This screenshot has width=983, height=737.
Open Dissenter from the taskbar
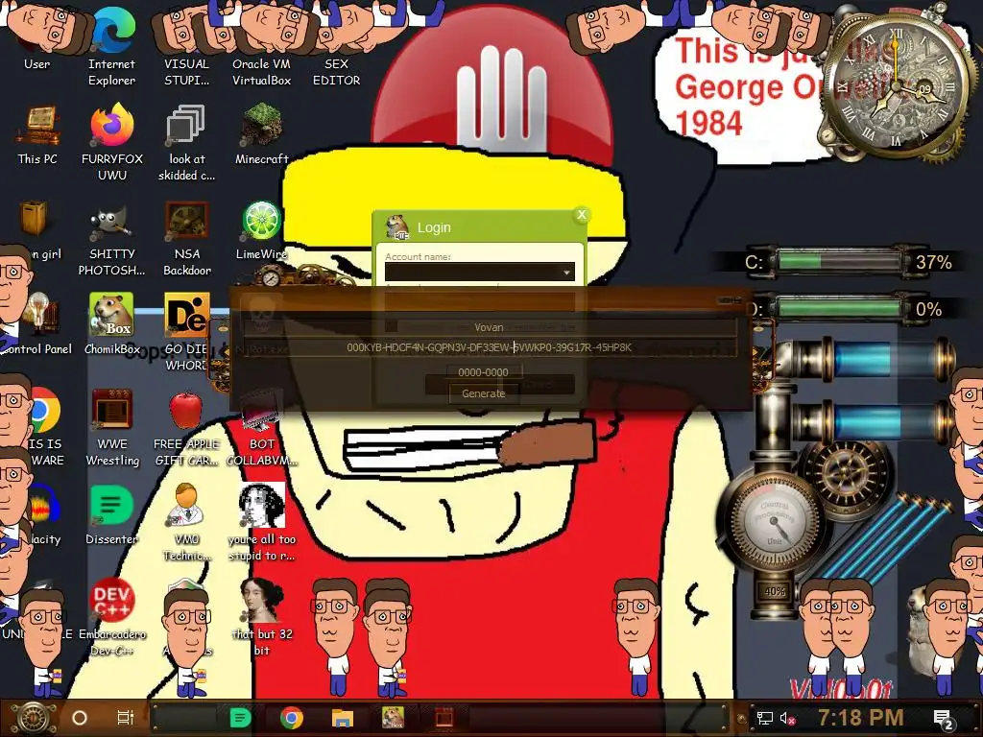click(x=241, y=718)
